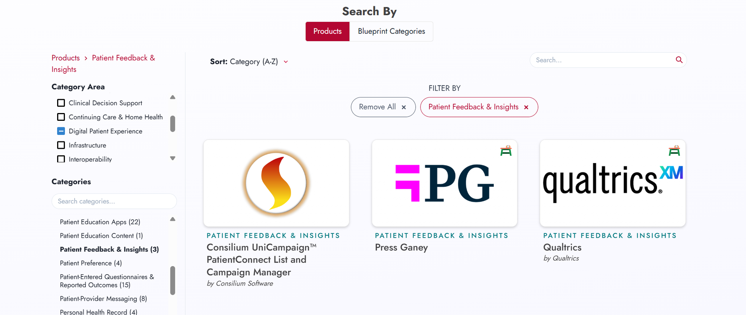746x315 pixels.
Task: Check the Clinical Decision Support checkbox
Action: click(61, 103)
